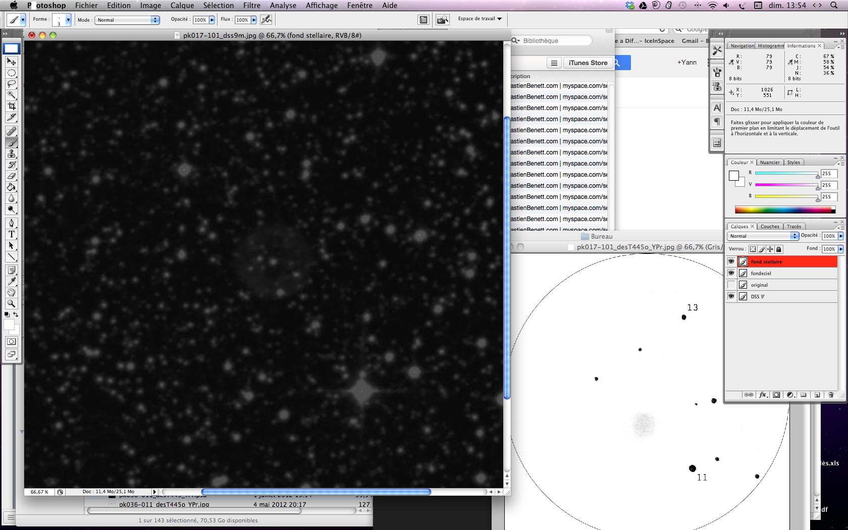
Task: Click the delete layer trash icon
Action: 830,395
